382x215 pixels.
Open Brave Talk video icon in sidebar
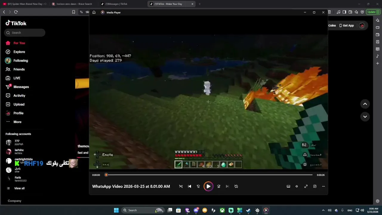378,27
